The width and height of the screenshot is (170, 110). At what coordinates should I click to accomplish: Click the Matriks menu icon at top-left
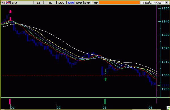[3, 3]
